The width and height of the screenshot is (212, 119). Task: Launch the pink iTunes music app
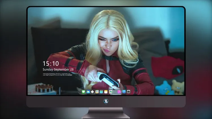[x=119, y=92]
